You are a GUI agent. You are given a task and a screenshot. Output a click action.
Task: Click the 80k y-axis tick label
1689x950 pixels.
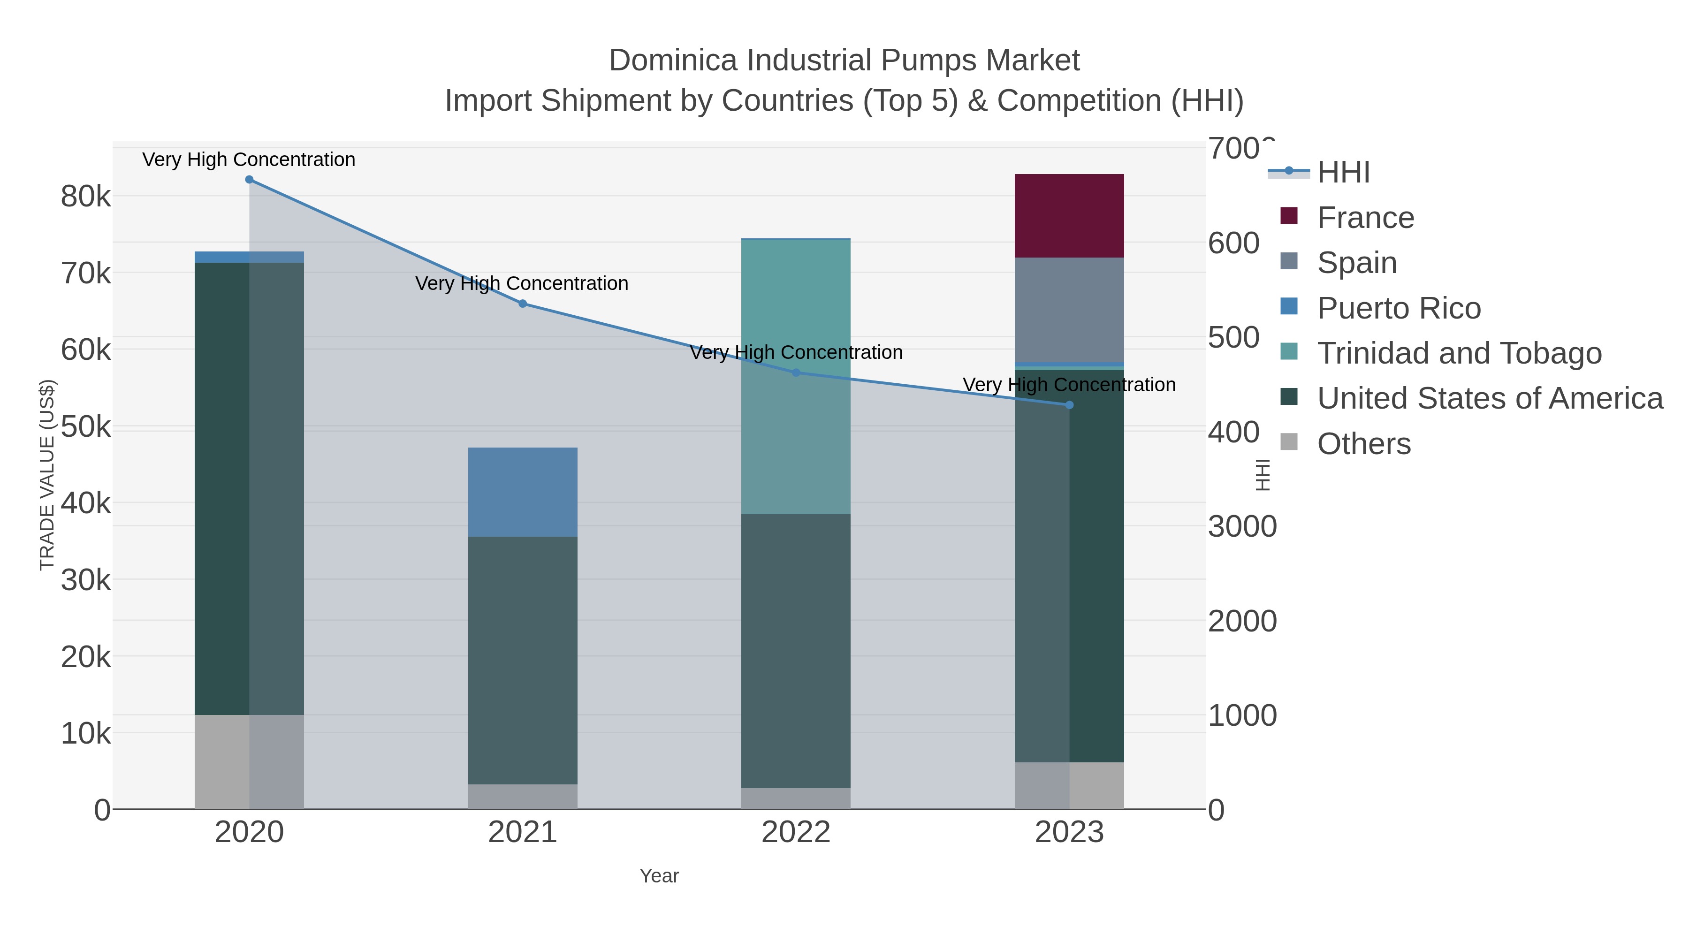pos(86,196)
